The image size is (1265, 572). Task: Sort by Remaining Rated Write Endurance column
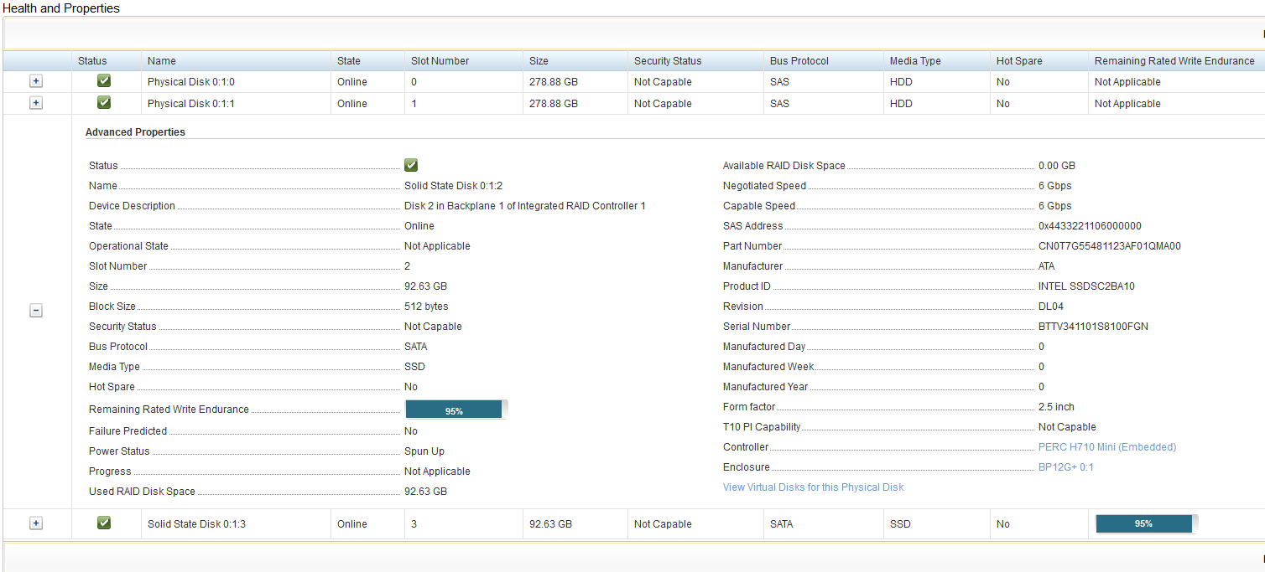pyautogui.click(x=1174, y=61)
